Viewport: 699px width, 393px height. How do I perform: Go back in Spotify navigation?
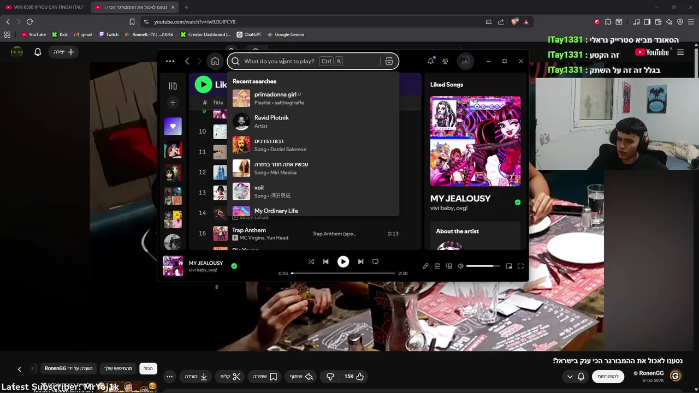187,61
